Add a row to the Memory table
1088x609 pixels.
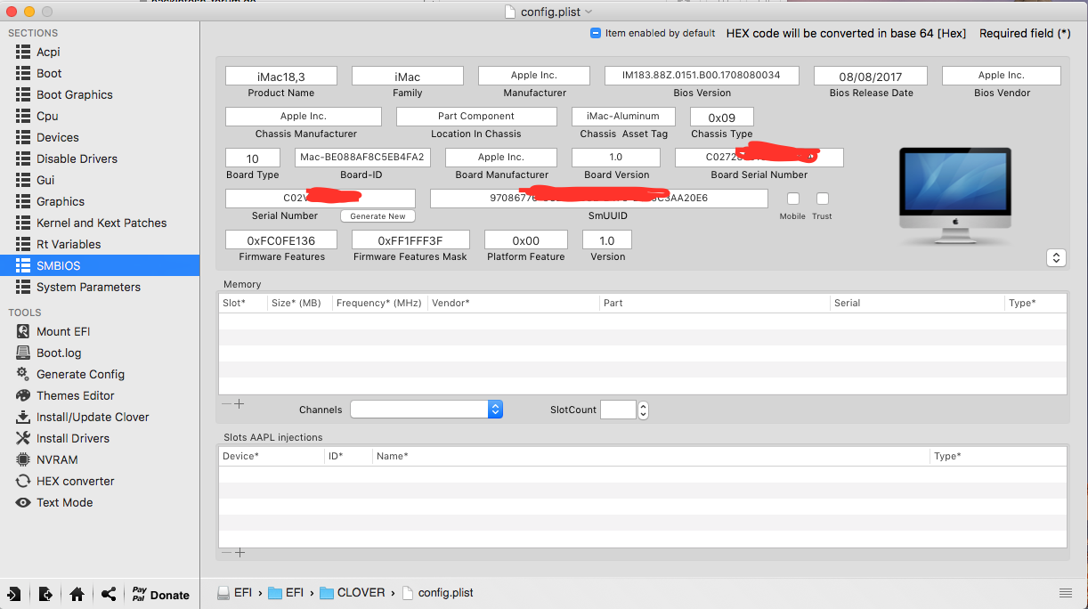[x=240, y=403]
